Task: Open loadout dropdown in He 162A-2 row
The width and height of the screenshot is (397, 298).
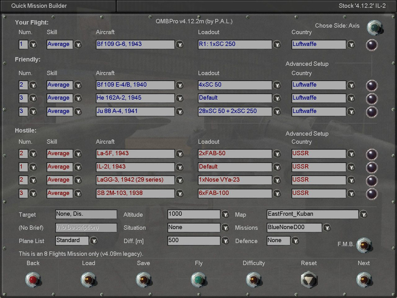Action: (x=277, y=98)
